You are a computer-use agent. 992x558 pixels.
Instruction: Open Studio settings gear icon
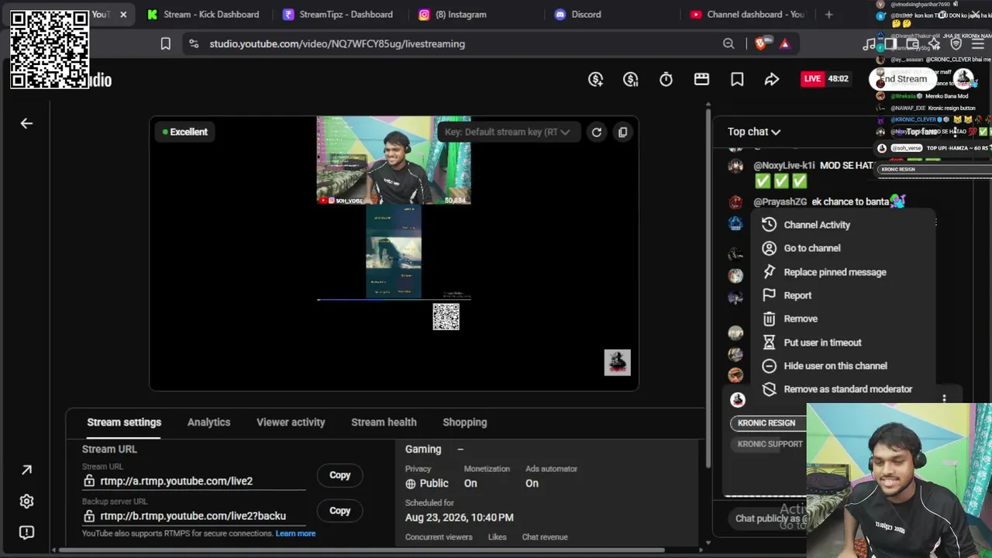(26, 501)
